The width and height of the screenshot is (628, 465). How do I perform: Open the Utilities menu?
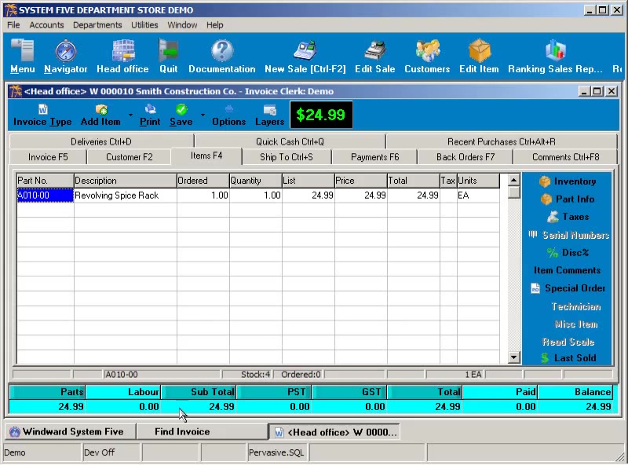pos(144,25)
